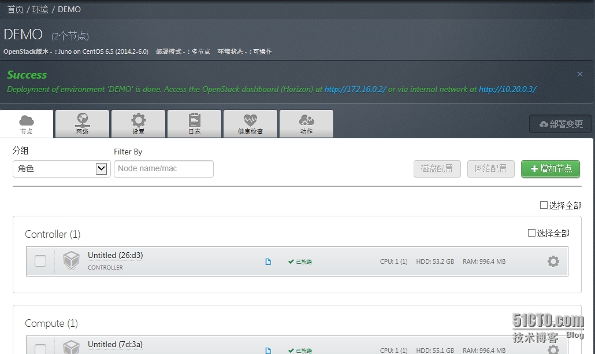This screenshot has width=595, height=354.
Task: Open the 设置 (Settings) gear tab
Action: [138, 124]
